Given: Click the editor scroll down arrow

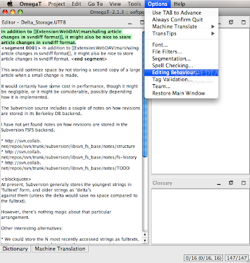Looking at the screenshot, I should point(144,241).
